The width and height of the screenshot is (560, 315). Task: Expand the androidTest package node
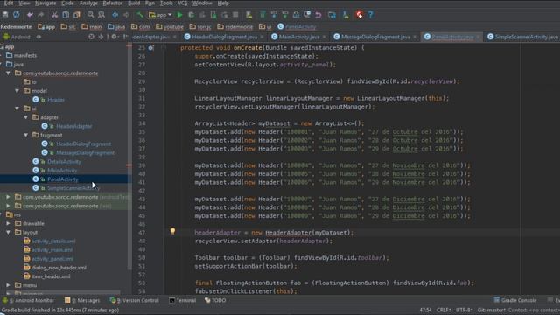pos(8,197)
